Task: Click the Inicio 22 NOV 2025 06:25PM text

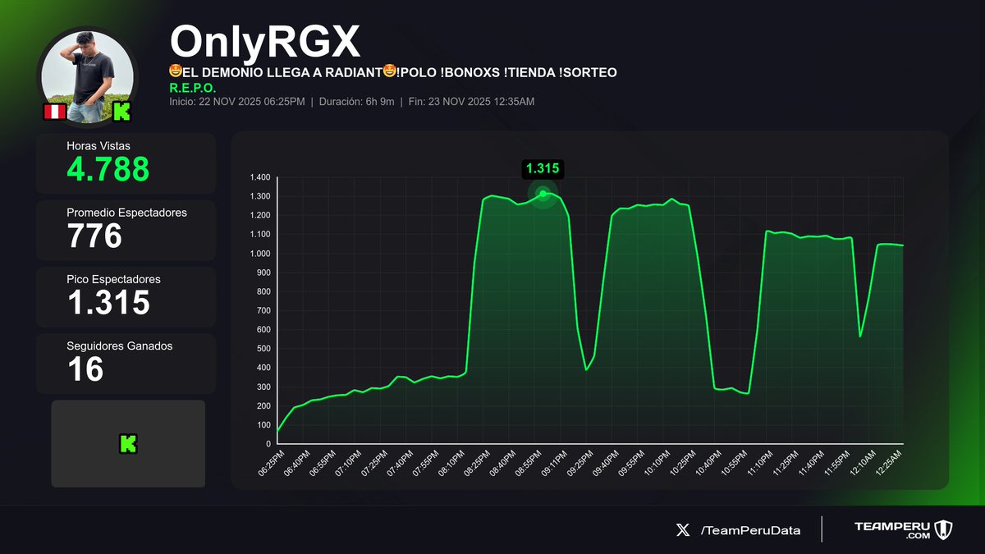Action: (237, 102)
